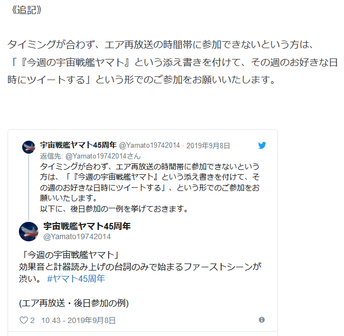
Task: Open the #ヤマト45周年 hashtag link
Action: coord(76,279)
